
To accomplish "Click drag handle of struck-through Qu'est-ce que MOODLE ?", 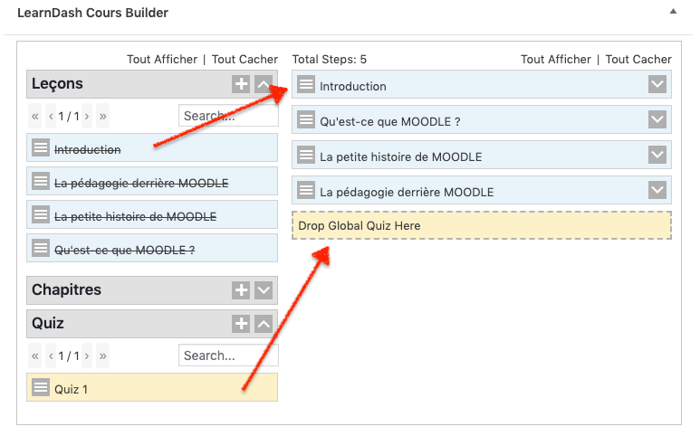I will [41, 248].
